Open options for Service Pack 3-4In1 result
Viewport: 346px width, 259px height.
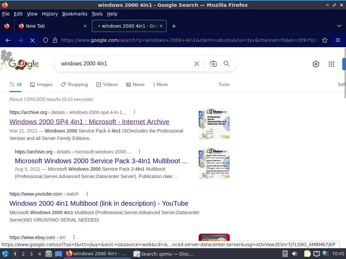139,151
